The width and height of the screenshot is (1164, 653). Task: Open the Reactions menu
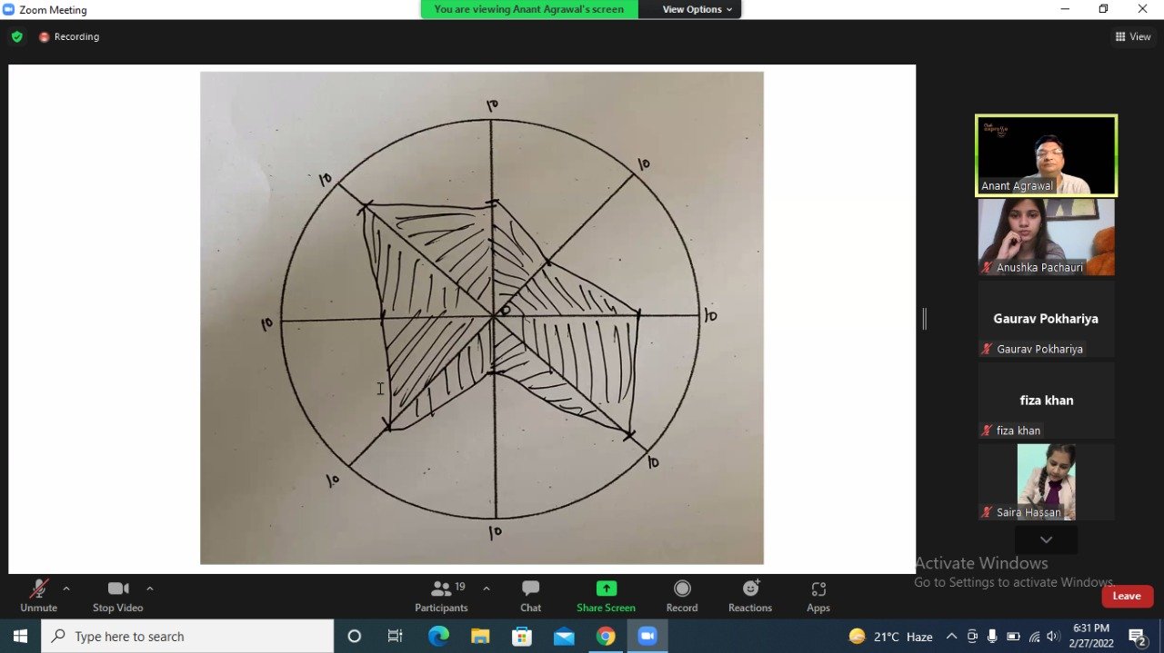pyautogui.click(x=750, y=596)
